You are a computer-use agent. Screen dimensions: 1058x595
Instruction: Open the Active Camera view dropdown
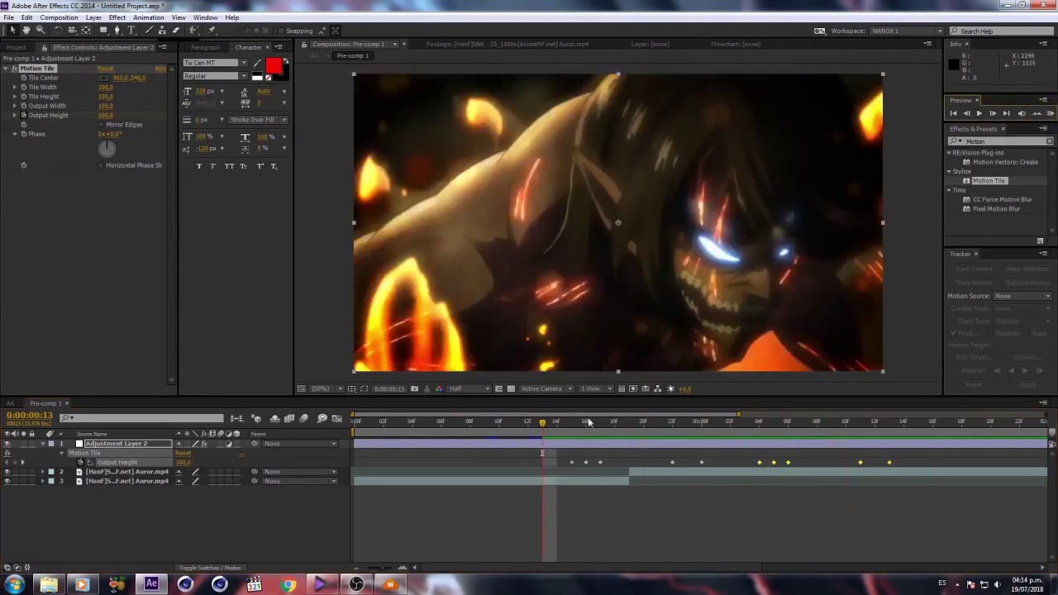click(x=546, y=388)
